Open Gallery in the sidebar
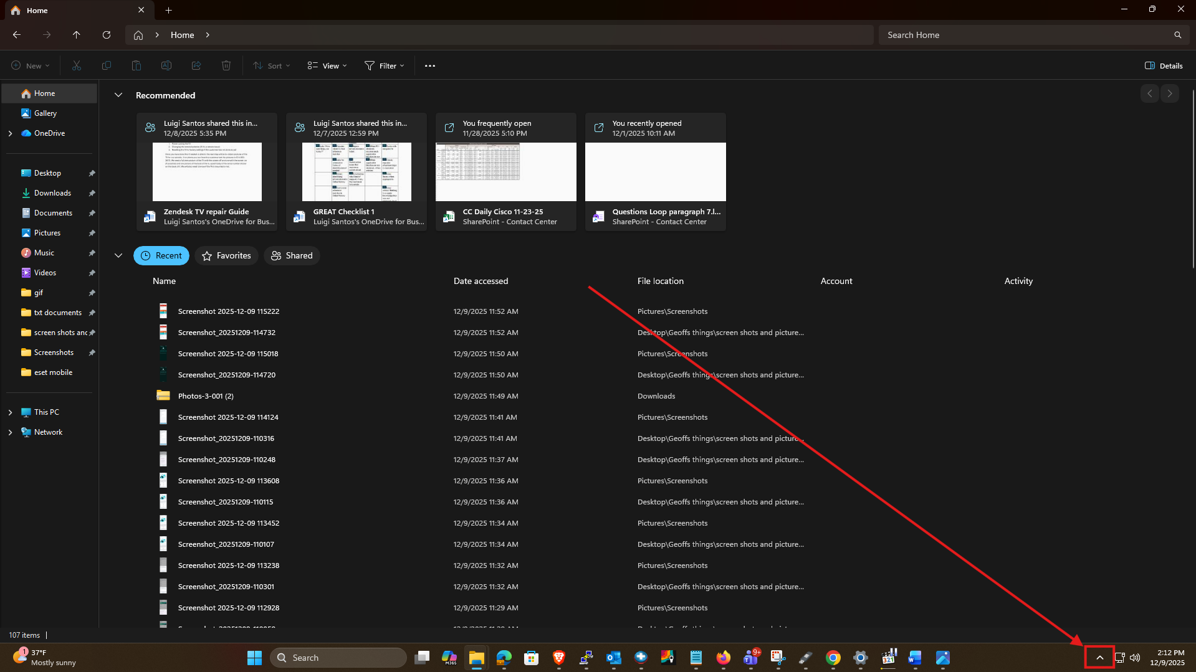The width and height of the screenshot is (1196, 672). pyautogui.click(x=45, y=113)
